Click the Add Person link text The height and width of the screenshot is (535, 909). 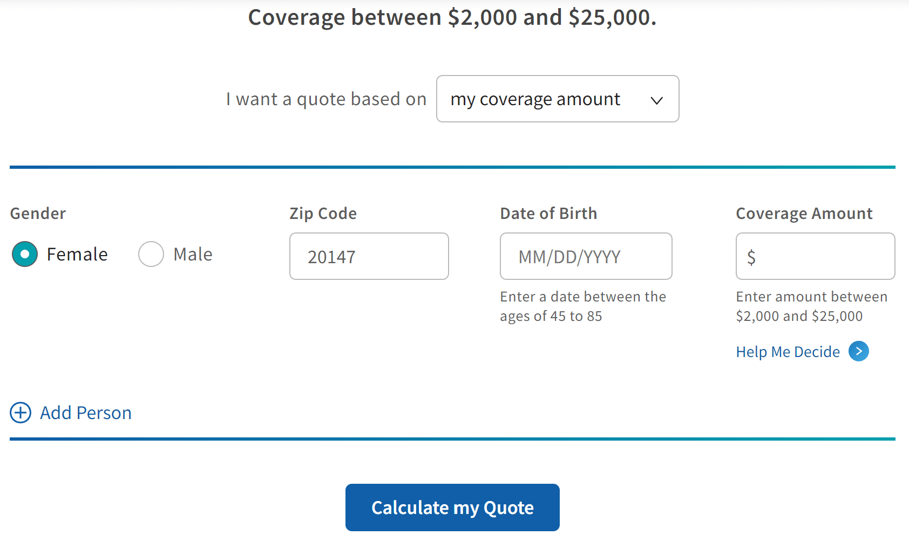click(x=86, y=413)
